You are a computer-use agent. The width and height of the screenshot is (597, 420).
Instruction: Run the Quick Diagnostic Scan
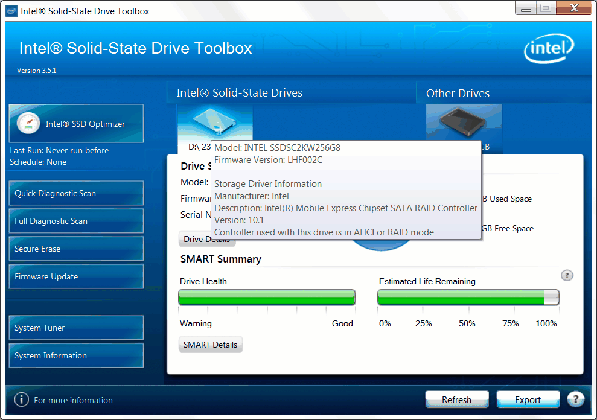click(x=76, y=193)
